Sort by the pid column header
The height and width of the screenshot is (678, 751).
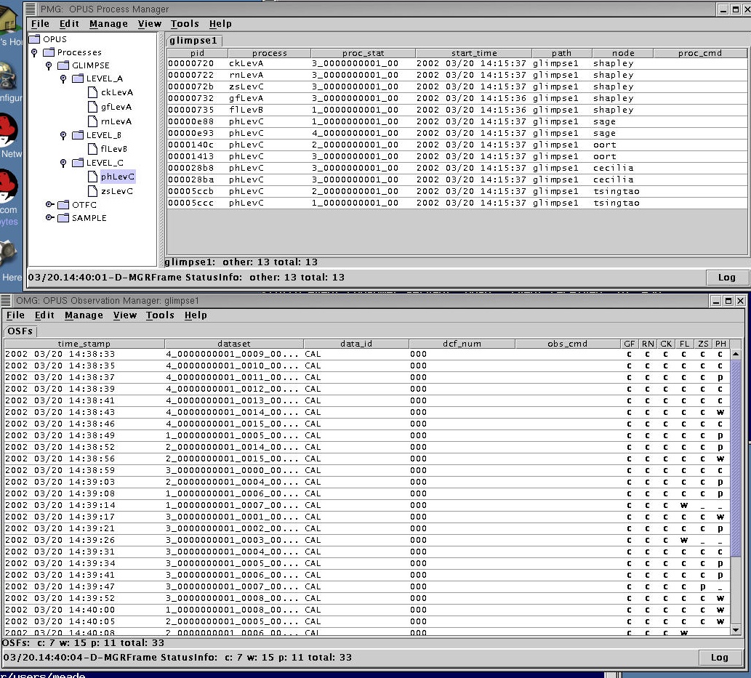point(197,53)
